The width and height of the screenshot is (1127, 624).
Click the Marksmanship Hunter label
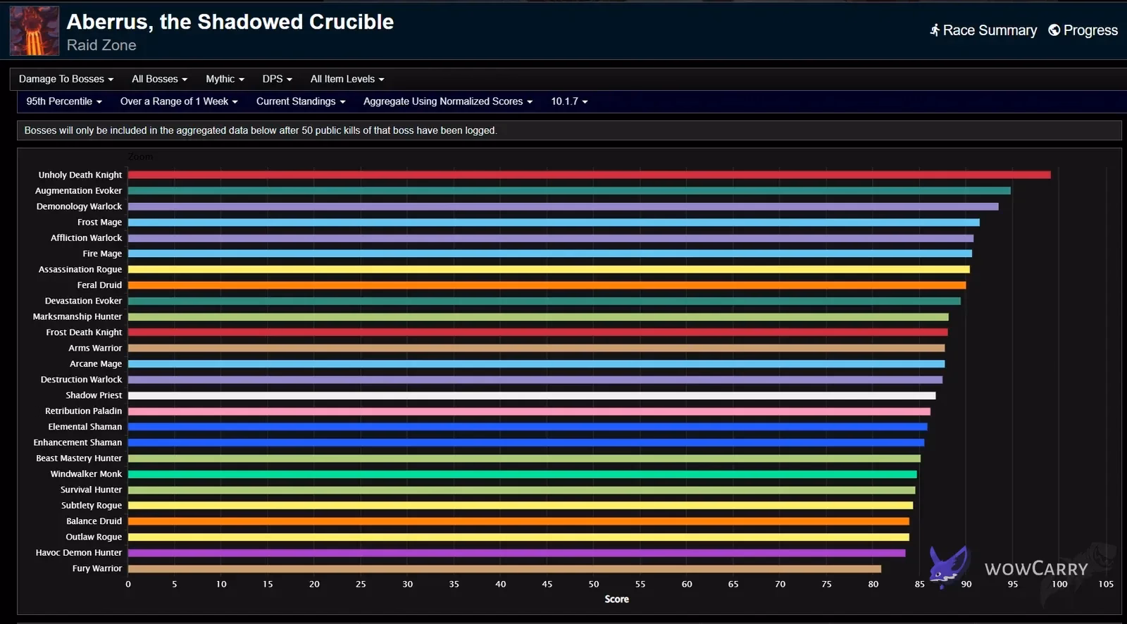click(x=77, y=317)
